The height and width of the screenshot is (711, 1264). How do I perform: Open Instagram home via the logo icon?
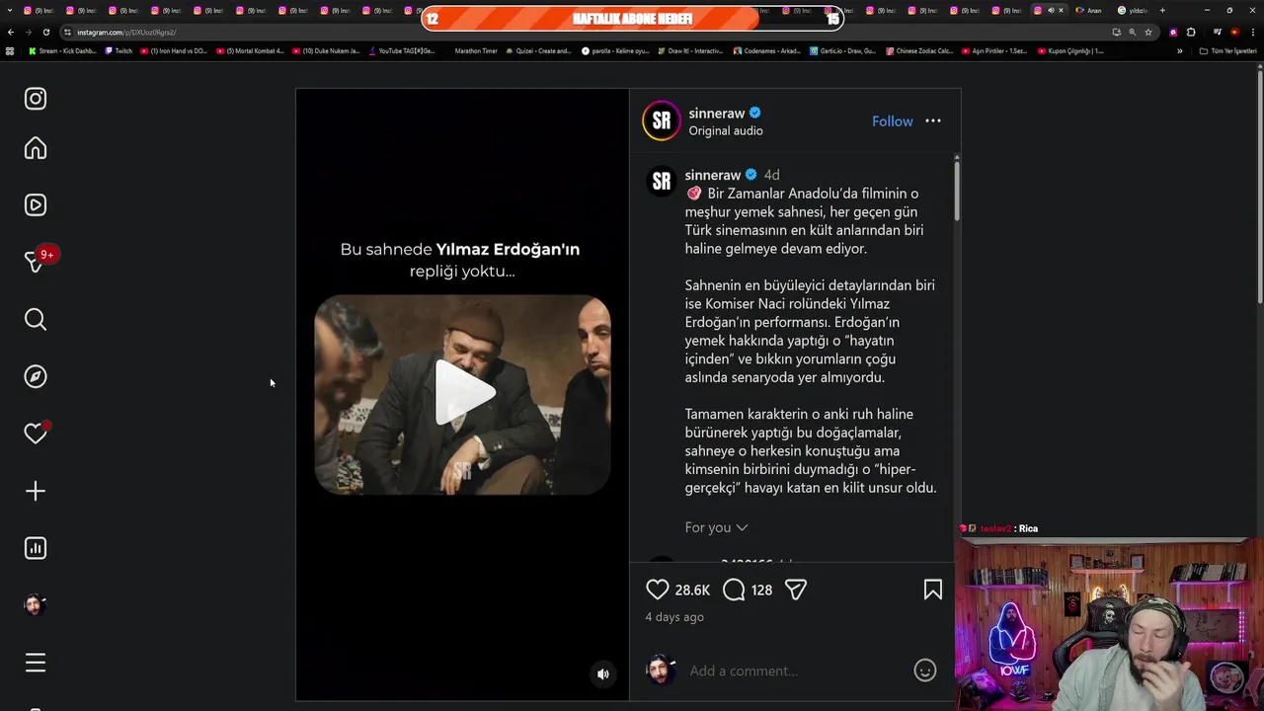tap(36, 99)
